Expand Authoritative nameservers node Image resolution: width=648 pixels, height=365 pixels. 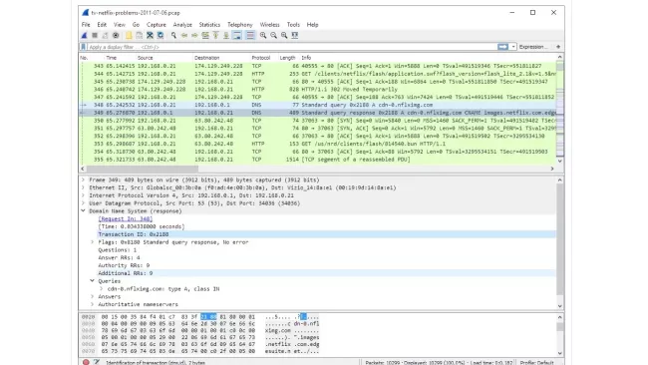[x=93, y=304]
